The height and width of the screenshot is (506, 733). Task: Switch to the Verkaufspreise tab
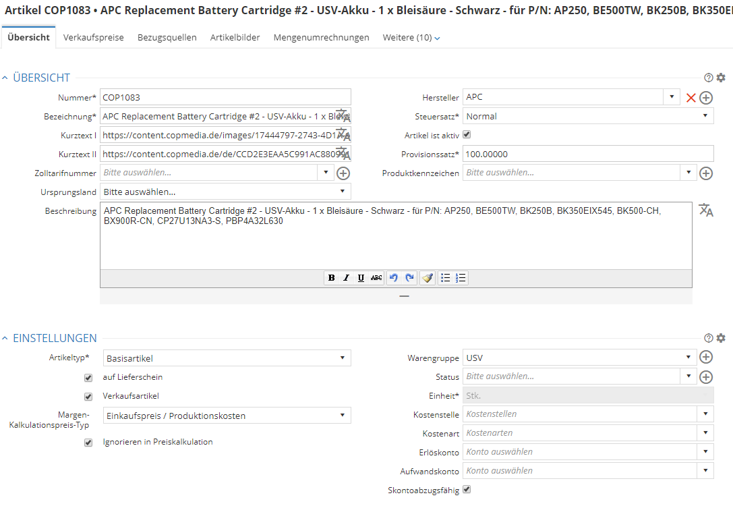(94, 37)
